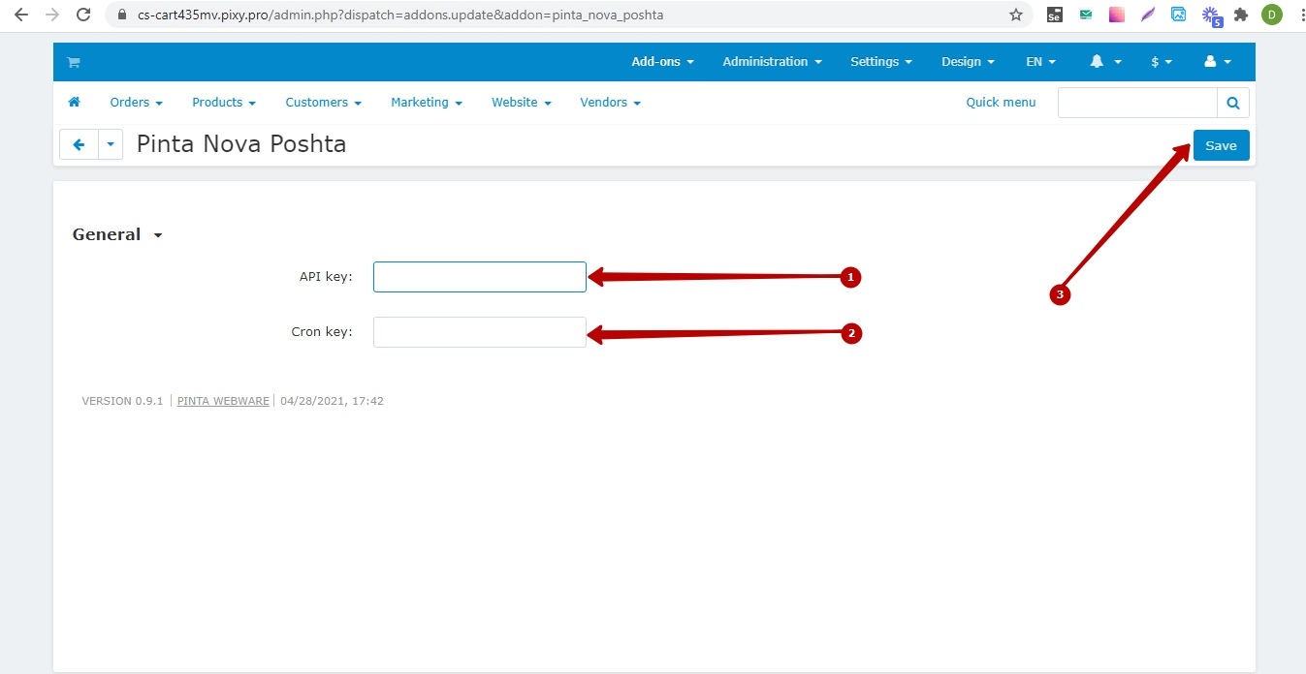Open the Design dropdown menu
Viewport: 1306px width, 674px height.
[x=968, y=61]
